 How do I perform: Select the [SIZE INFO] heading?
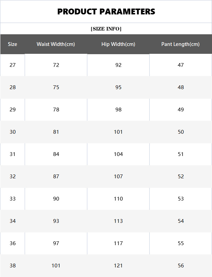point(106,28)
